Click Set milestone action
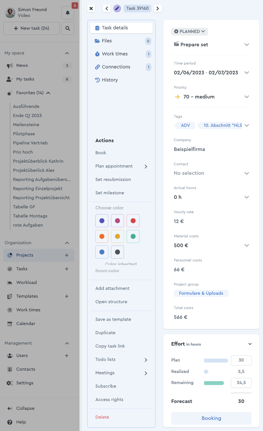Viewport: 263px width, 431px height. [x=110, y=193]
